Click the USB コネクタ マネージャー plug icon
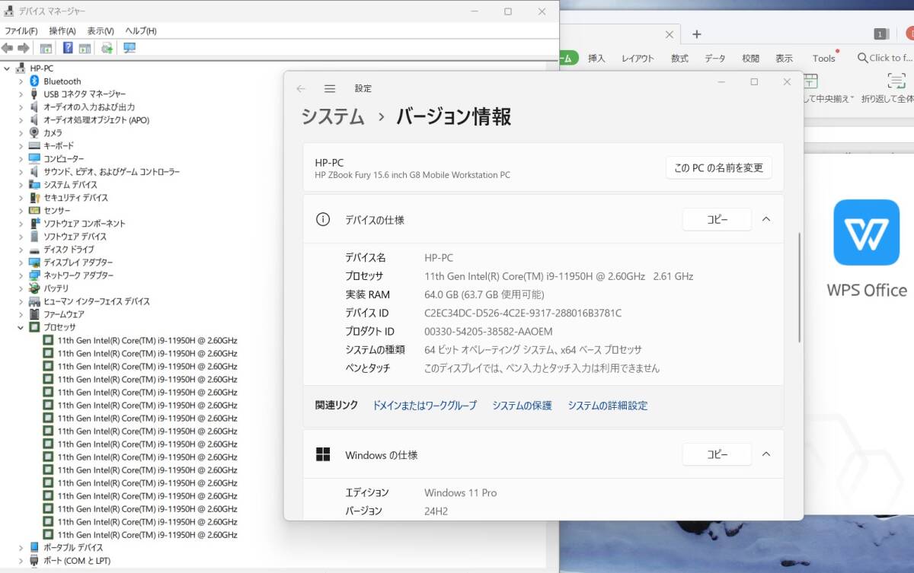 pyautogui.click(x=34, y=94)
